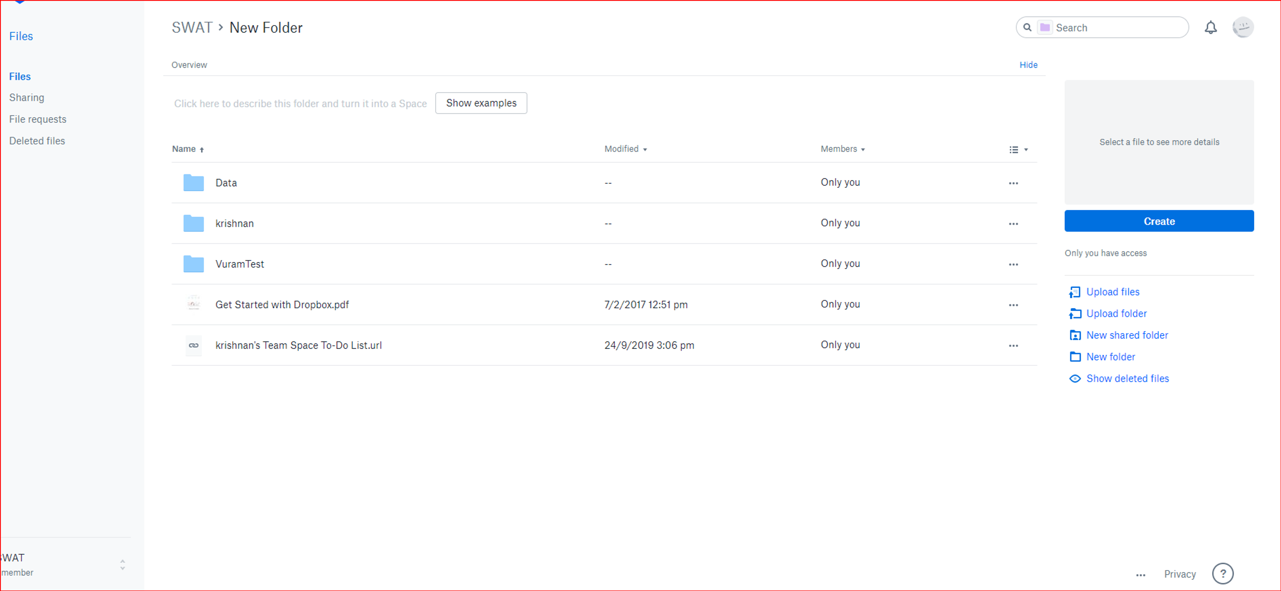Screen dimensions: 1281x591
Task: Open more options for the VuramTest row
Action: click(x=1013, y=264)
